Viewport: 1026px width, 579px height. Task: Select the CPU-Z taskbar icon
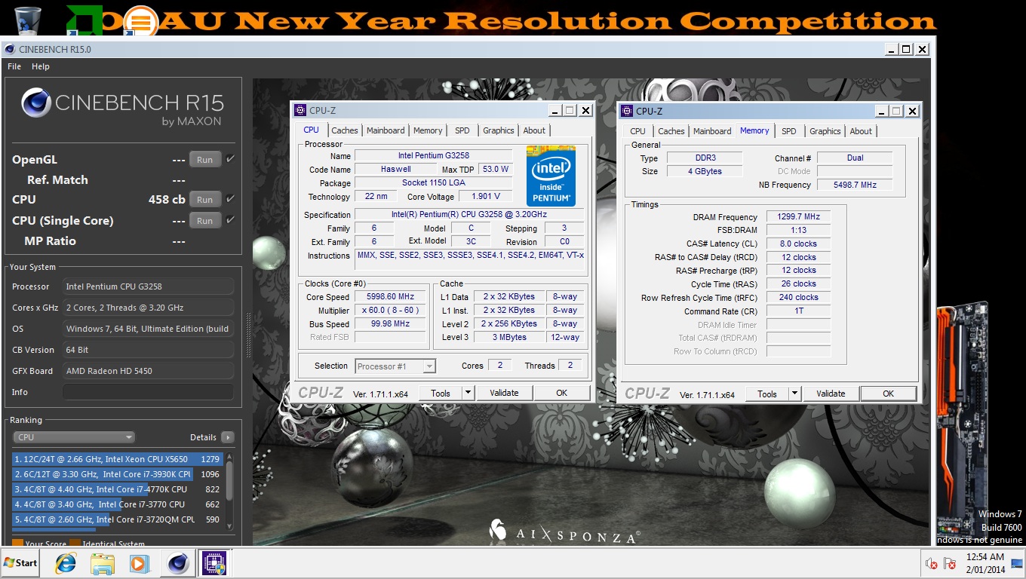point(213,563)
